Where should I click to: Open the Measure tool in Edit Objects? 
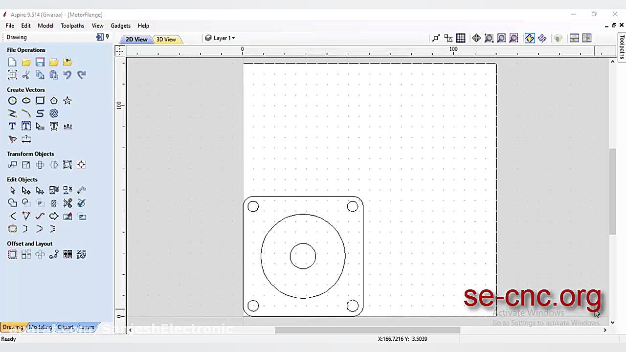click(x=81, y=190)
